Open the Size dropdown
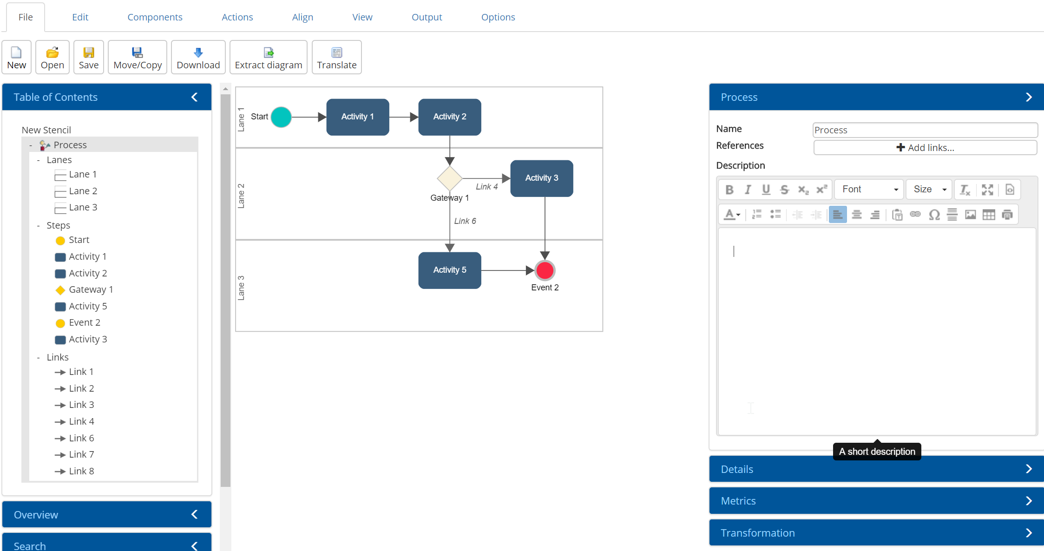1044x551 pixels. pyautogui.click(x=929, y=190)
